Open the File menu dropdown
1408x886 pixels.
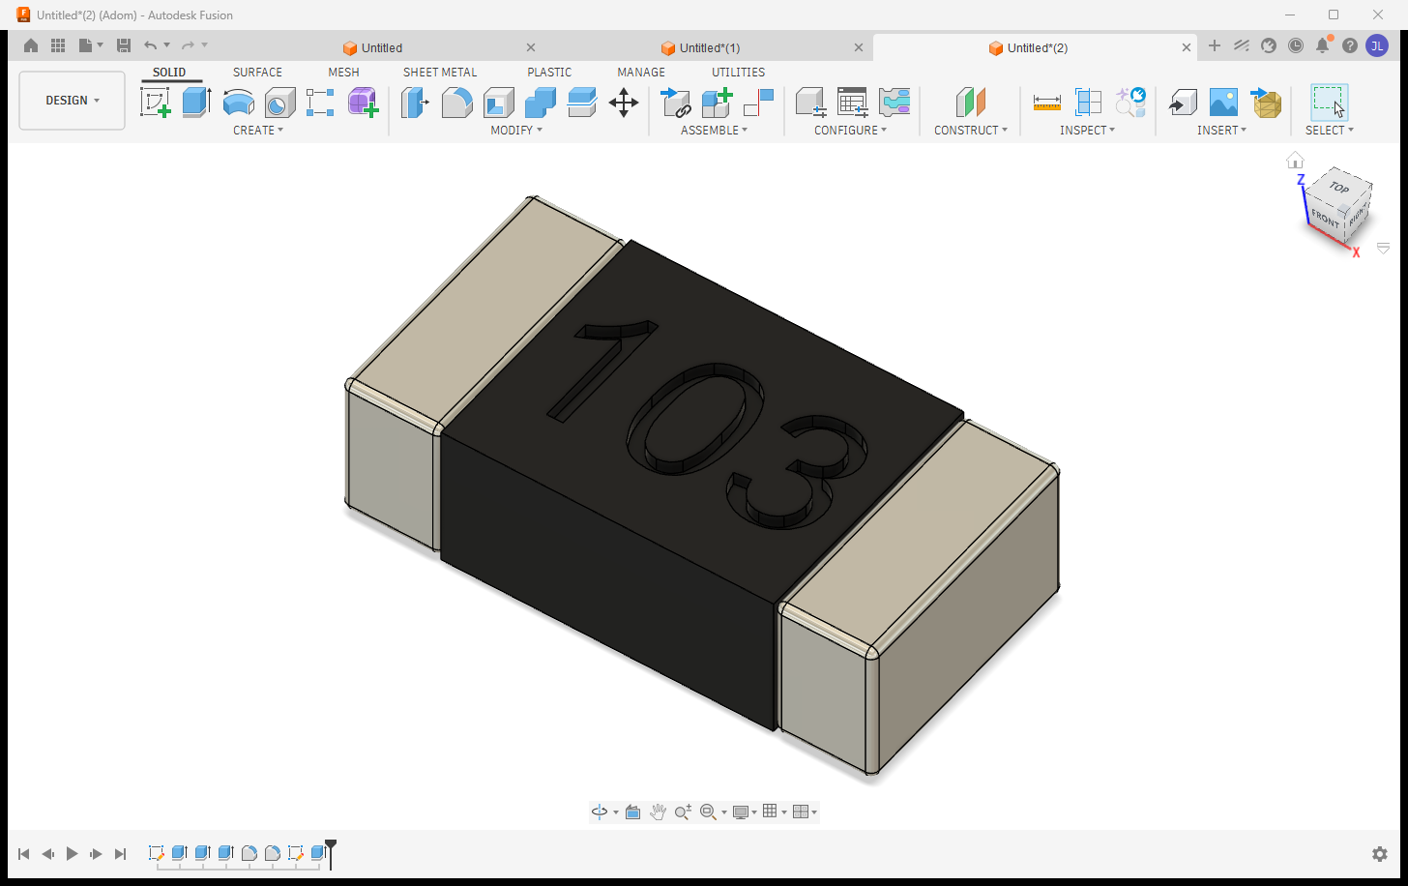pyautogui.click(x=91, y=45)
